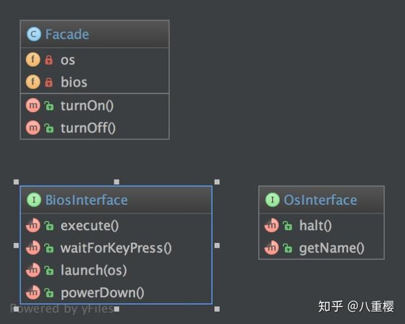Click the public visibility icon beside turnOff()

click(x=49, y=128)
